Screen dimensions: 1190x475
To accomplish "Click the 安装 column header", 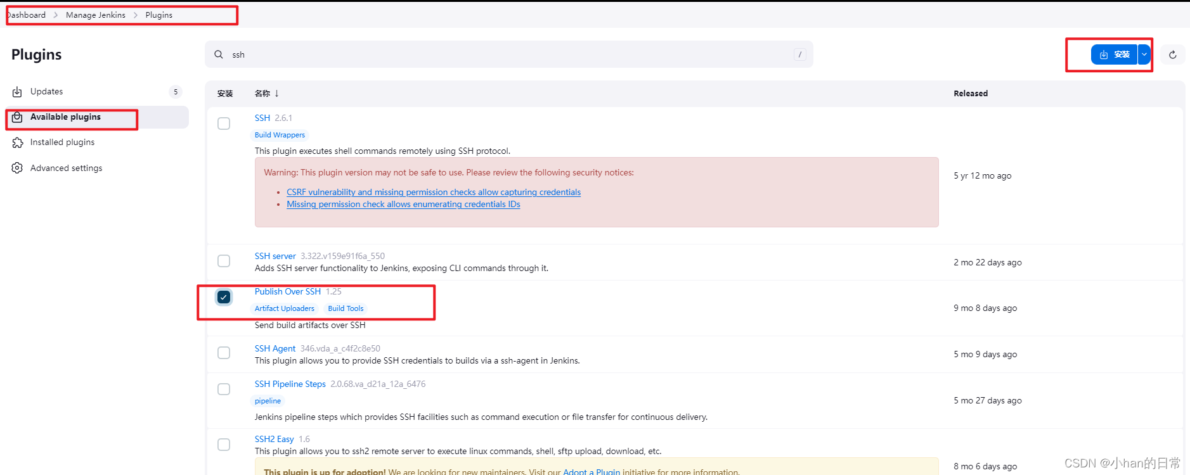I will tap(225, 93).
